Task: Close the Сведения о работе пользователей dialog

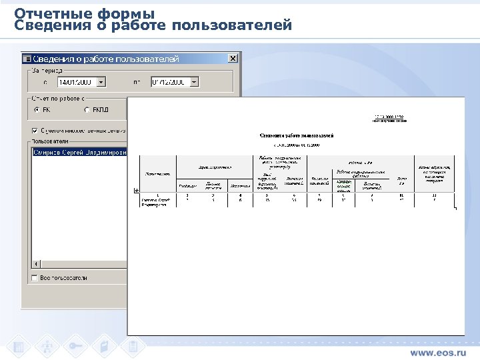Action: (x=233, y=59)
